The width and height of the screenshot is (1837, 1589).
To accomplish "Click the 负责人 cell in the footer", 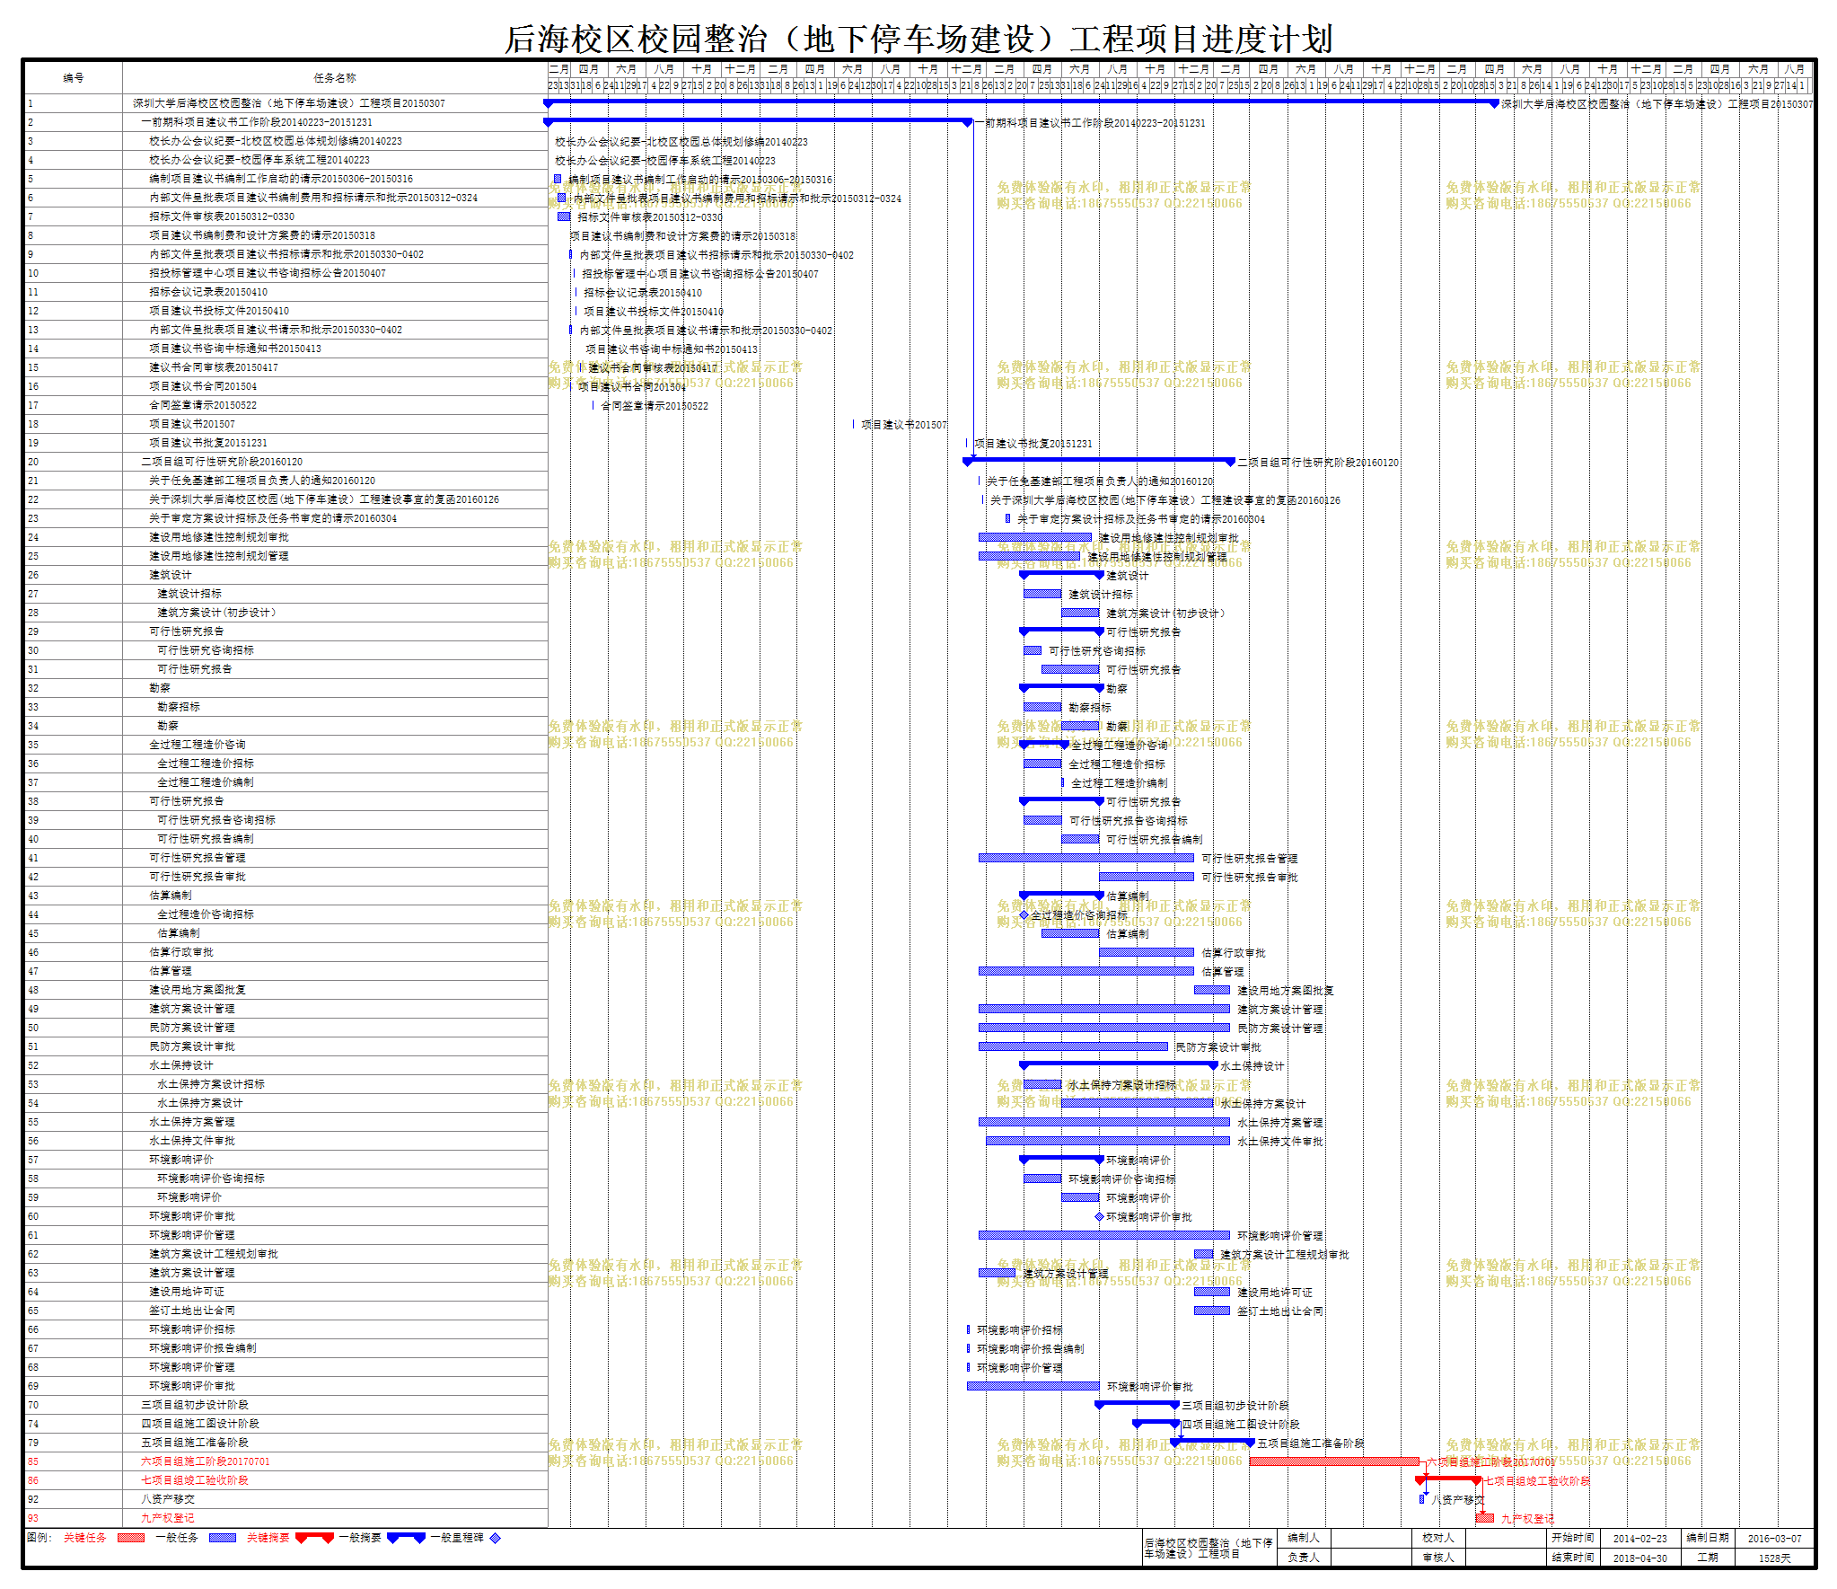I will pos(1303,1558).
